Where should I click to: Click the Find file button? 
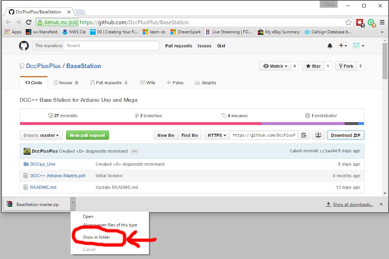(190, 135)
